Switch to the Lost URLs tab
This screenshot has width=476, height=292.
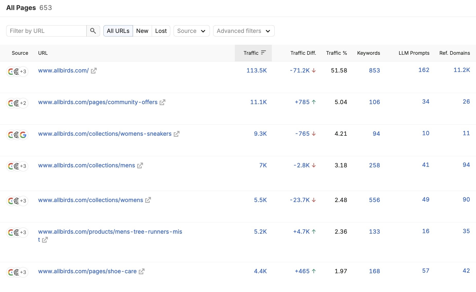(x=161, y=31)
